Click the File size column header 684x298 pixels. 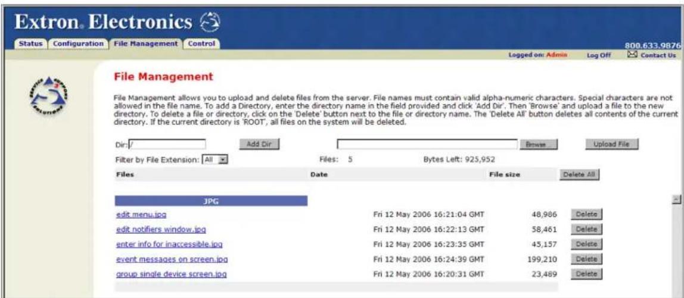click(x=505, y=175)
